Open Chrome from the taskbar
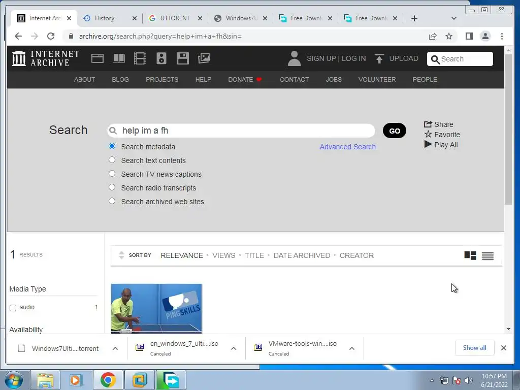The image size is (520, 390). point(108,380)
